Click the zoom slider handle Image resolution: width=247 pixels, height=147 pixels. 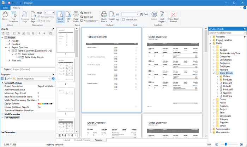226,144
